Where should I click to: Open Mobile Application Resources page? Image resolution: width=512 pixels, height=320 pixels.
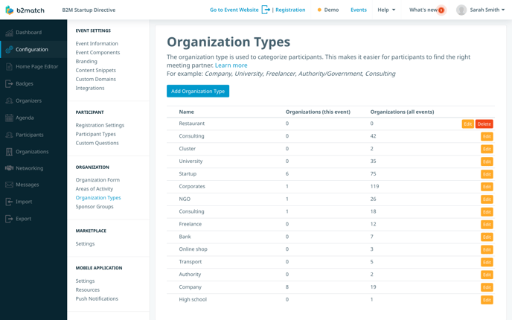(88, 290)
